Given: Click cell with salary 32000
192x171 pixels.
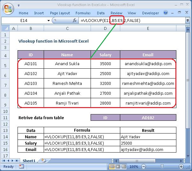Looking at the screenshot, I should click(105, 84).
